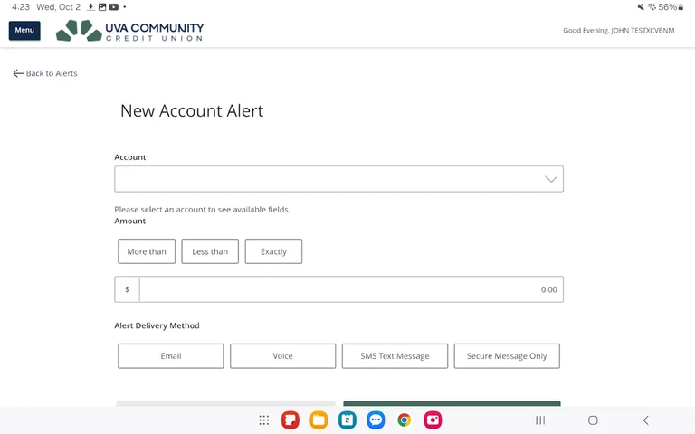The height and width of the screenshot is (434, 695).
Task: Open the yellow My Files folder app
Action: (x=319, y=420)
